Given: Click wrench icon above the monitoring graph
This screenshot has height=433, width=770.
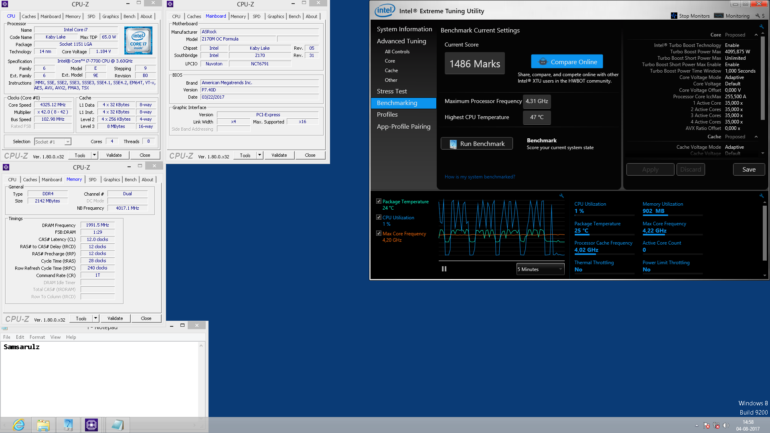Looking at the screenshot, I should click(x=561, y=196).
